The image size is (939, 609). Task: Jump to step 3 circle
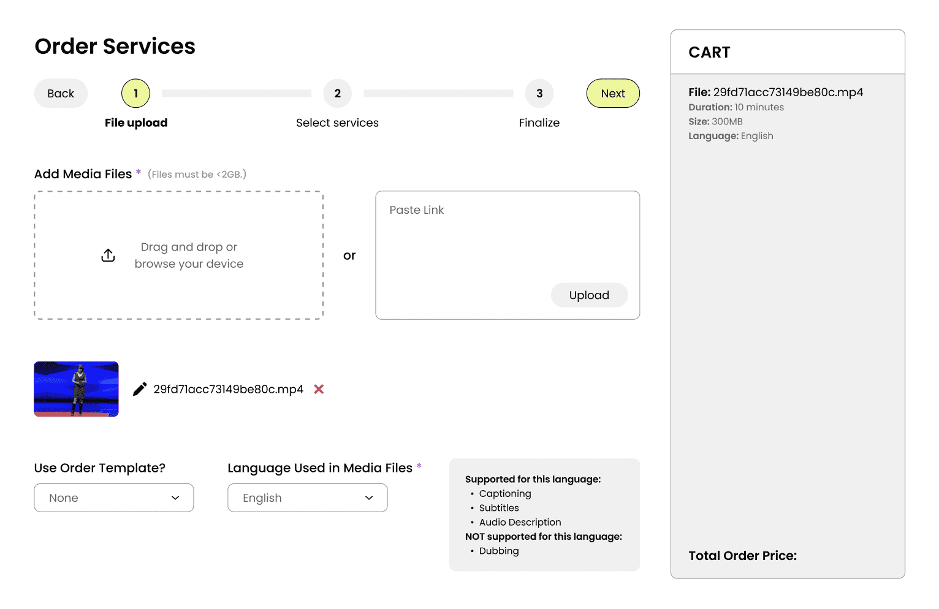point(539,93)
